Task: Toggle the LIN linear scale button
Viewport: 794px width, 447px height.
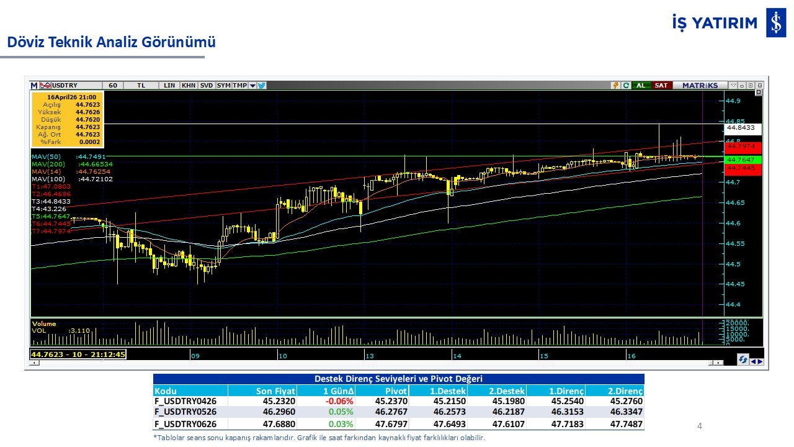Action: 169,86
